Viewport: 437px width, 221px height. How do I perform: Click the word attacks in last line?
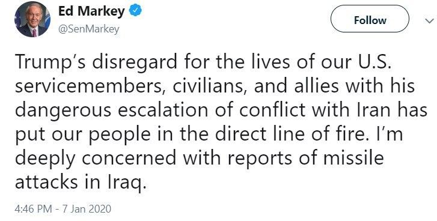click(46, 182)
